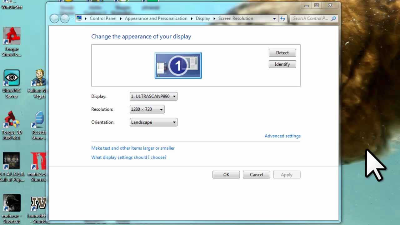Click the refresh icon in the address bar
The image size is (400, 225).
[x=282, y=18]
